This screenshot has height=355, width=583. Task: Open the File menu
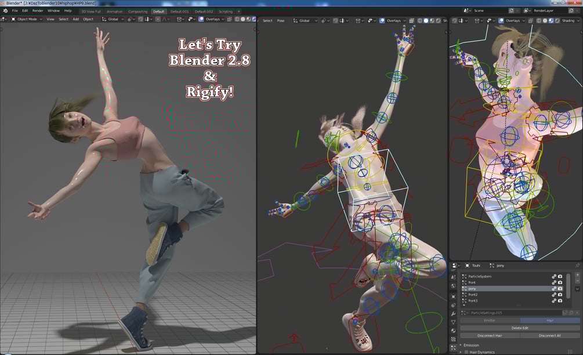[x=15, y=11]
